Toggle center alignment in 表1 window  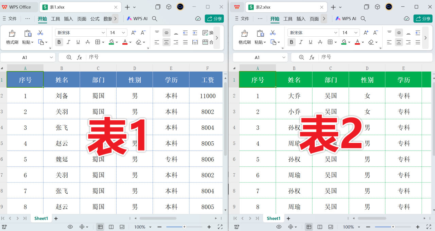coord(166,42)
